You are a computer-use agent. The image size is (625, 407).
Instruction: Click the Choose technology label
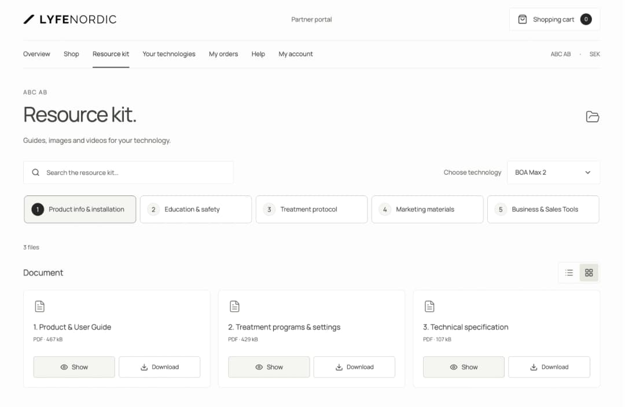tap(472, 172)
